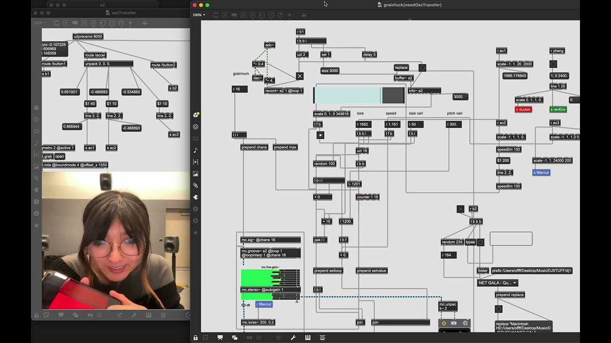Add a dial from grainfuck top toolbar

coord(280,15)
